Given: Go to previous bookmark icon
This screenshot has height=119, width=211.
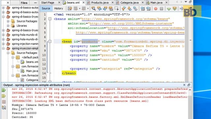Looking at the screenshot, I should [x=124, y=9].
